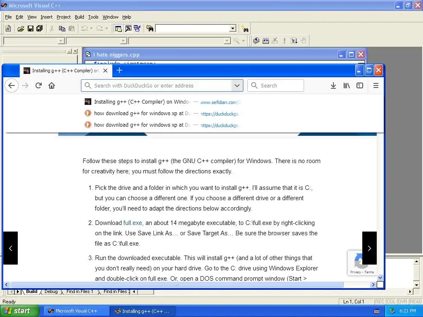The height and width of the screenshot is (317, 423).
Task: Click the Compile toolbar icon
Action: [x=256, y=41]
